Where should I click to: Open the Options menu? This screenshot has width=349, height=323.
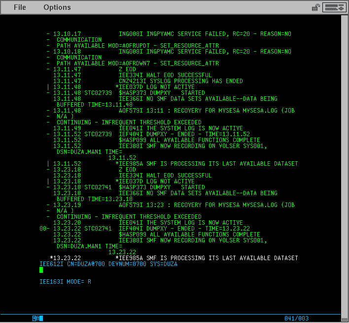click(57, 7)
